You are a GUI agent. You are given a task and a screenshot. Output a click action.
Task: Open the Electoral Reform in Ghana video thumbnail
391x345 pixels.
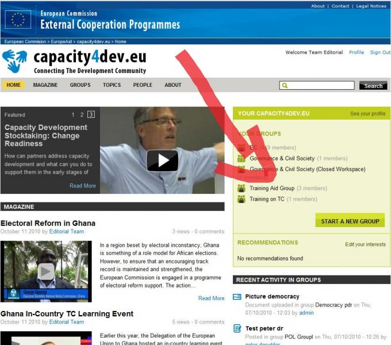pos(46,271)
